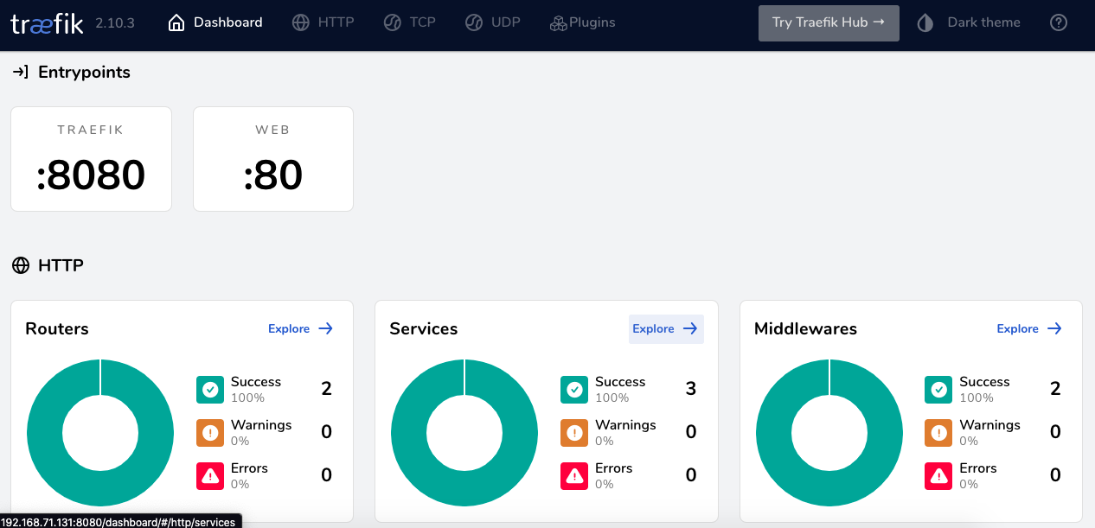Click the Entrypoints arrow icon
The width and height of the screenshot is (1095, 528).
click(x=21, y=73)
